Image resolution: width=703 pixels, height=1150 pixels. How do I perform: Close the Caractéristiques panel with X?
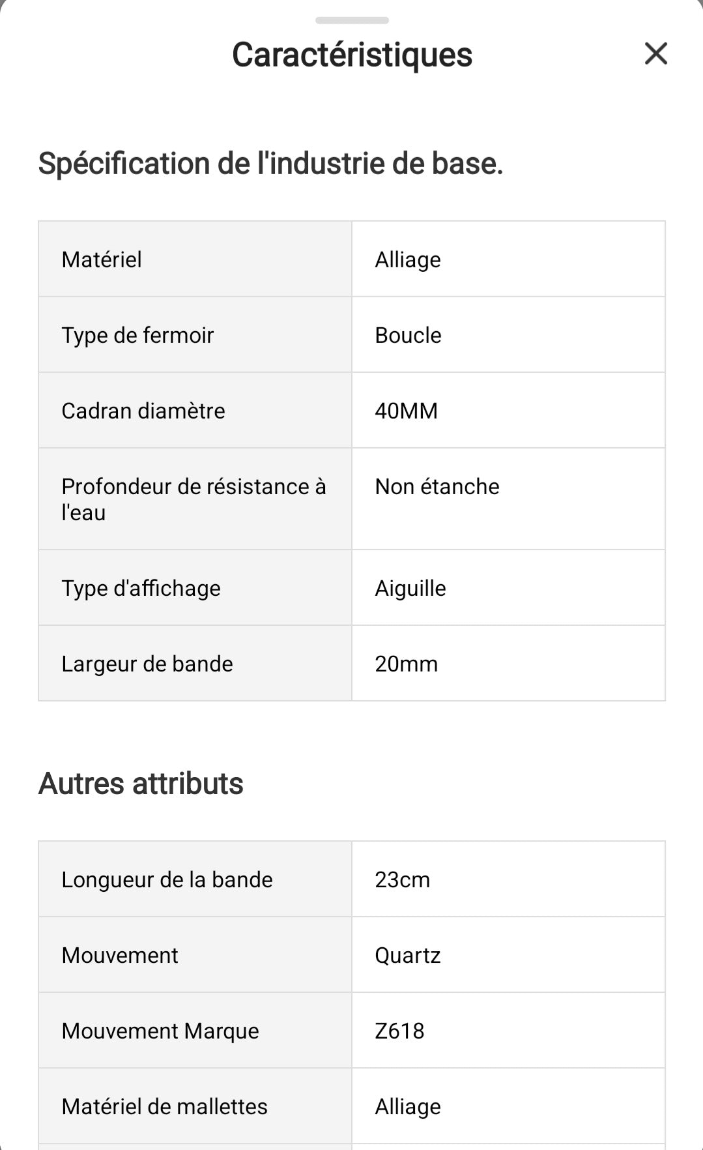point(655,53)
